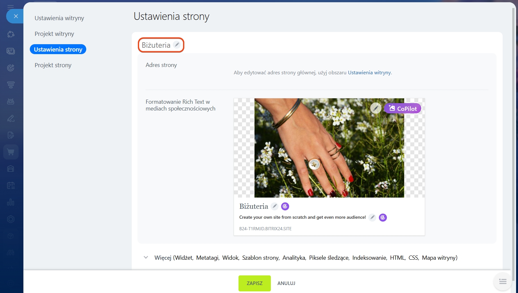The image size is (518, 293).
Task: Click the edit pencil icon on the preview image
Action: click(376, 108)
